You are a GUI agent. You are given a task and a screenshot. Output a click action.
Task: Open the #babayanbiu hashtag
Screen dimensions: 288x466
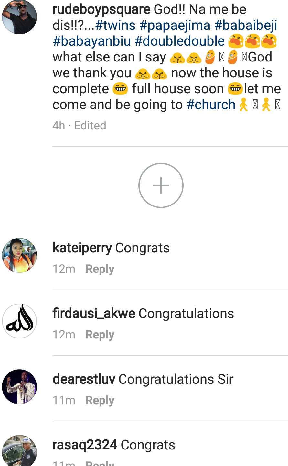(x=92, y=41)
